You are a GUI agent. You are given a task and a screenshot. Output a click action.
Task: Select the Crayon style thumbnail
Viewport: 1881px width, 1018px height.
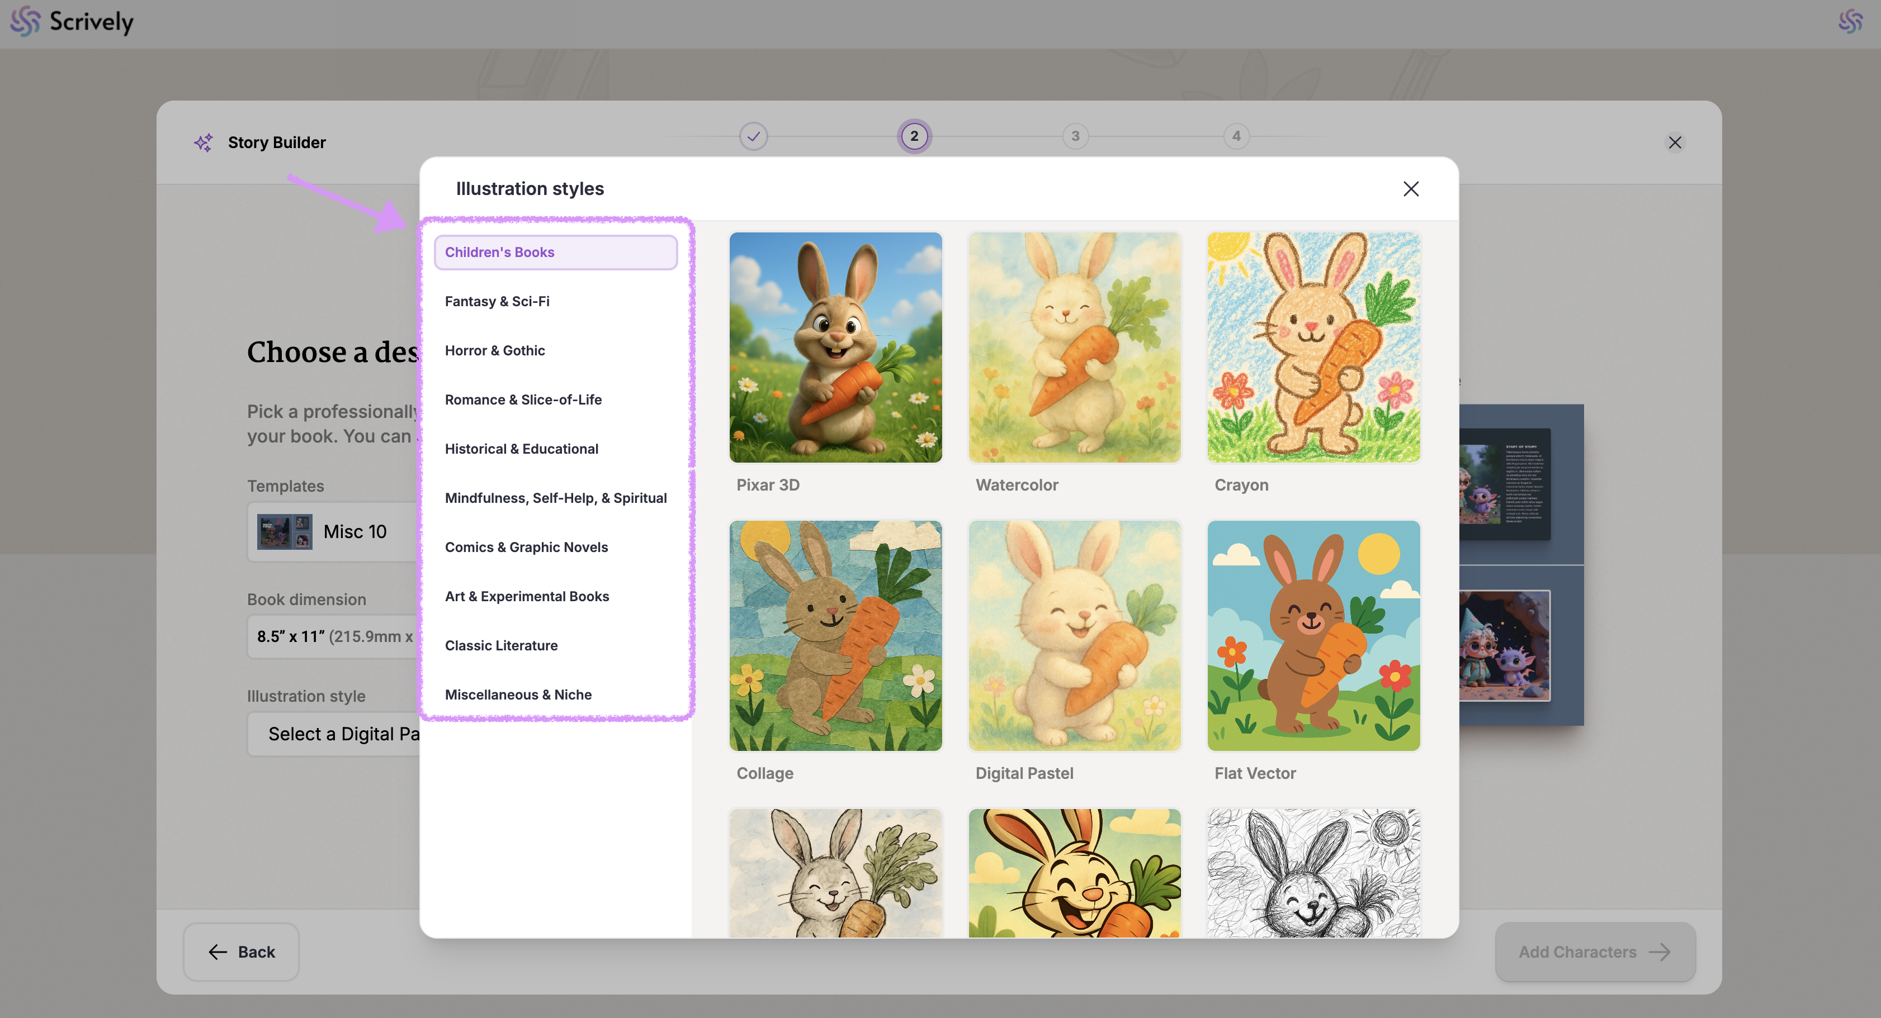[1313, 348]
